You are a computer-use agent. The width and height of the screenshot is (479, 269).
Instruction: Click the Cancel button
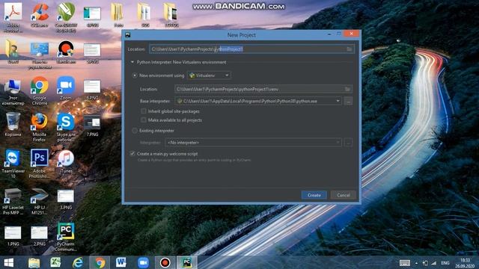(343, 195)
